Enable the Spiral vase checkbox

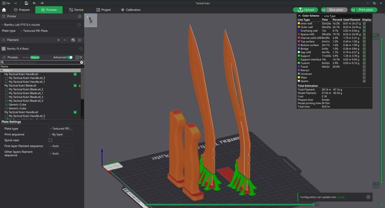[x=51, y=140]
